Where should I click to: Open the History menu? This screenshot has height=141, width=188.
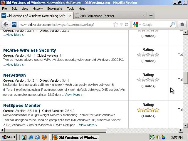pyautogui.click(x=38, y=9)
